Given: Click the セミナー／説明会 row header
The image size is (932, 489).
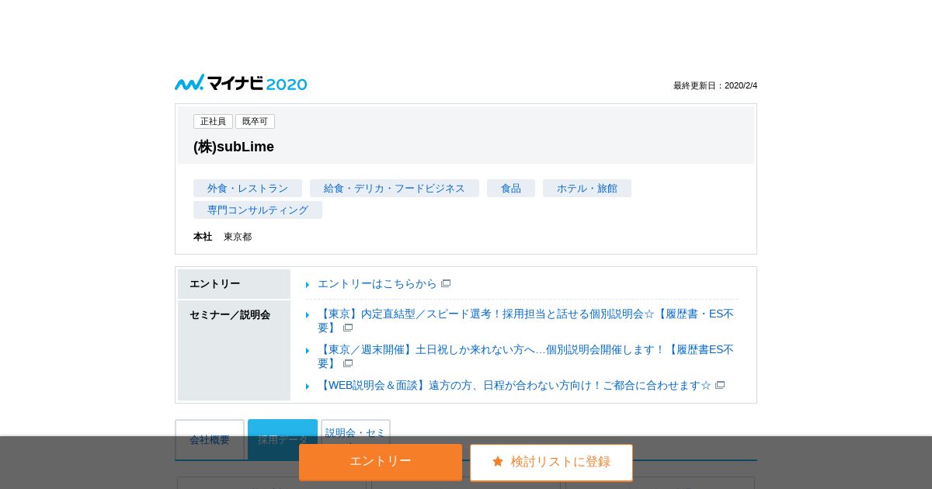Looking at the screenshot, I should (234, 350).
